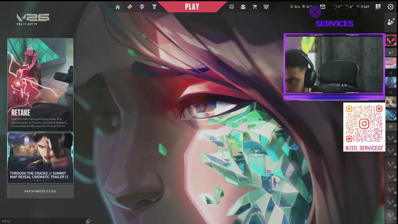Click the external link icon on trailer title
The width and height of the screenshot is (398, 224).
67,177
